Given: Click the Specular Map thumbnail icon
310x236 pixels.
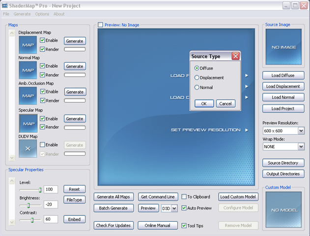Looking at the screenshot, I should coord(28,122).
